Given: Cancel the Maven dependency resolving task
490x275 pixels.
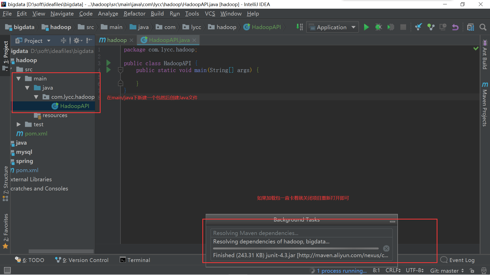Looking at the screenshot, I should pos(386,249).
